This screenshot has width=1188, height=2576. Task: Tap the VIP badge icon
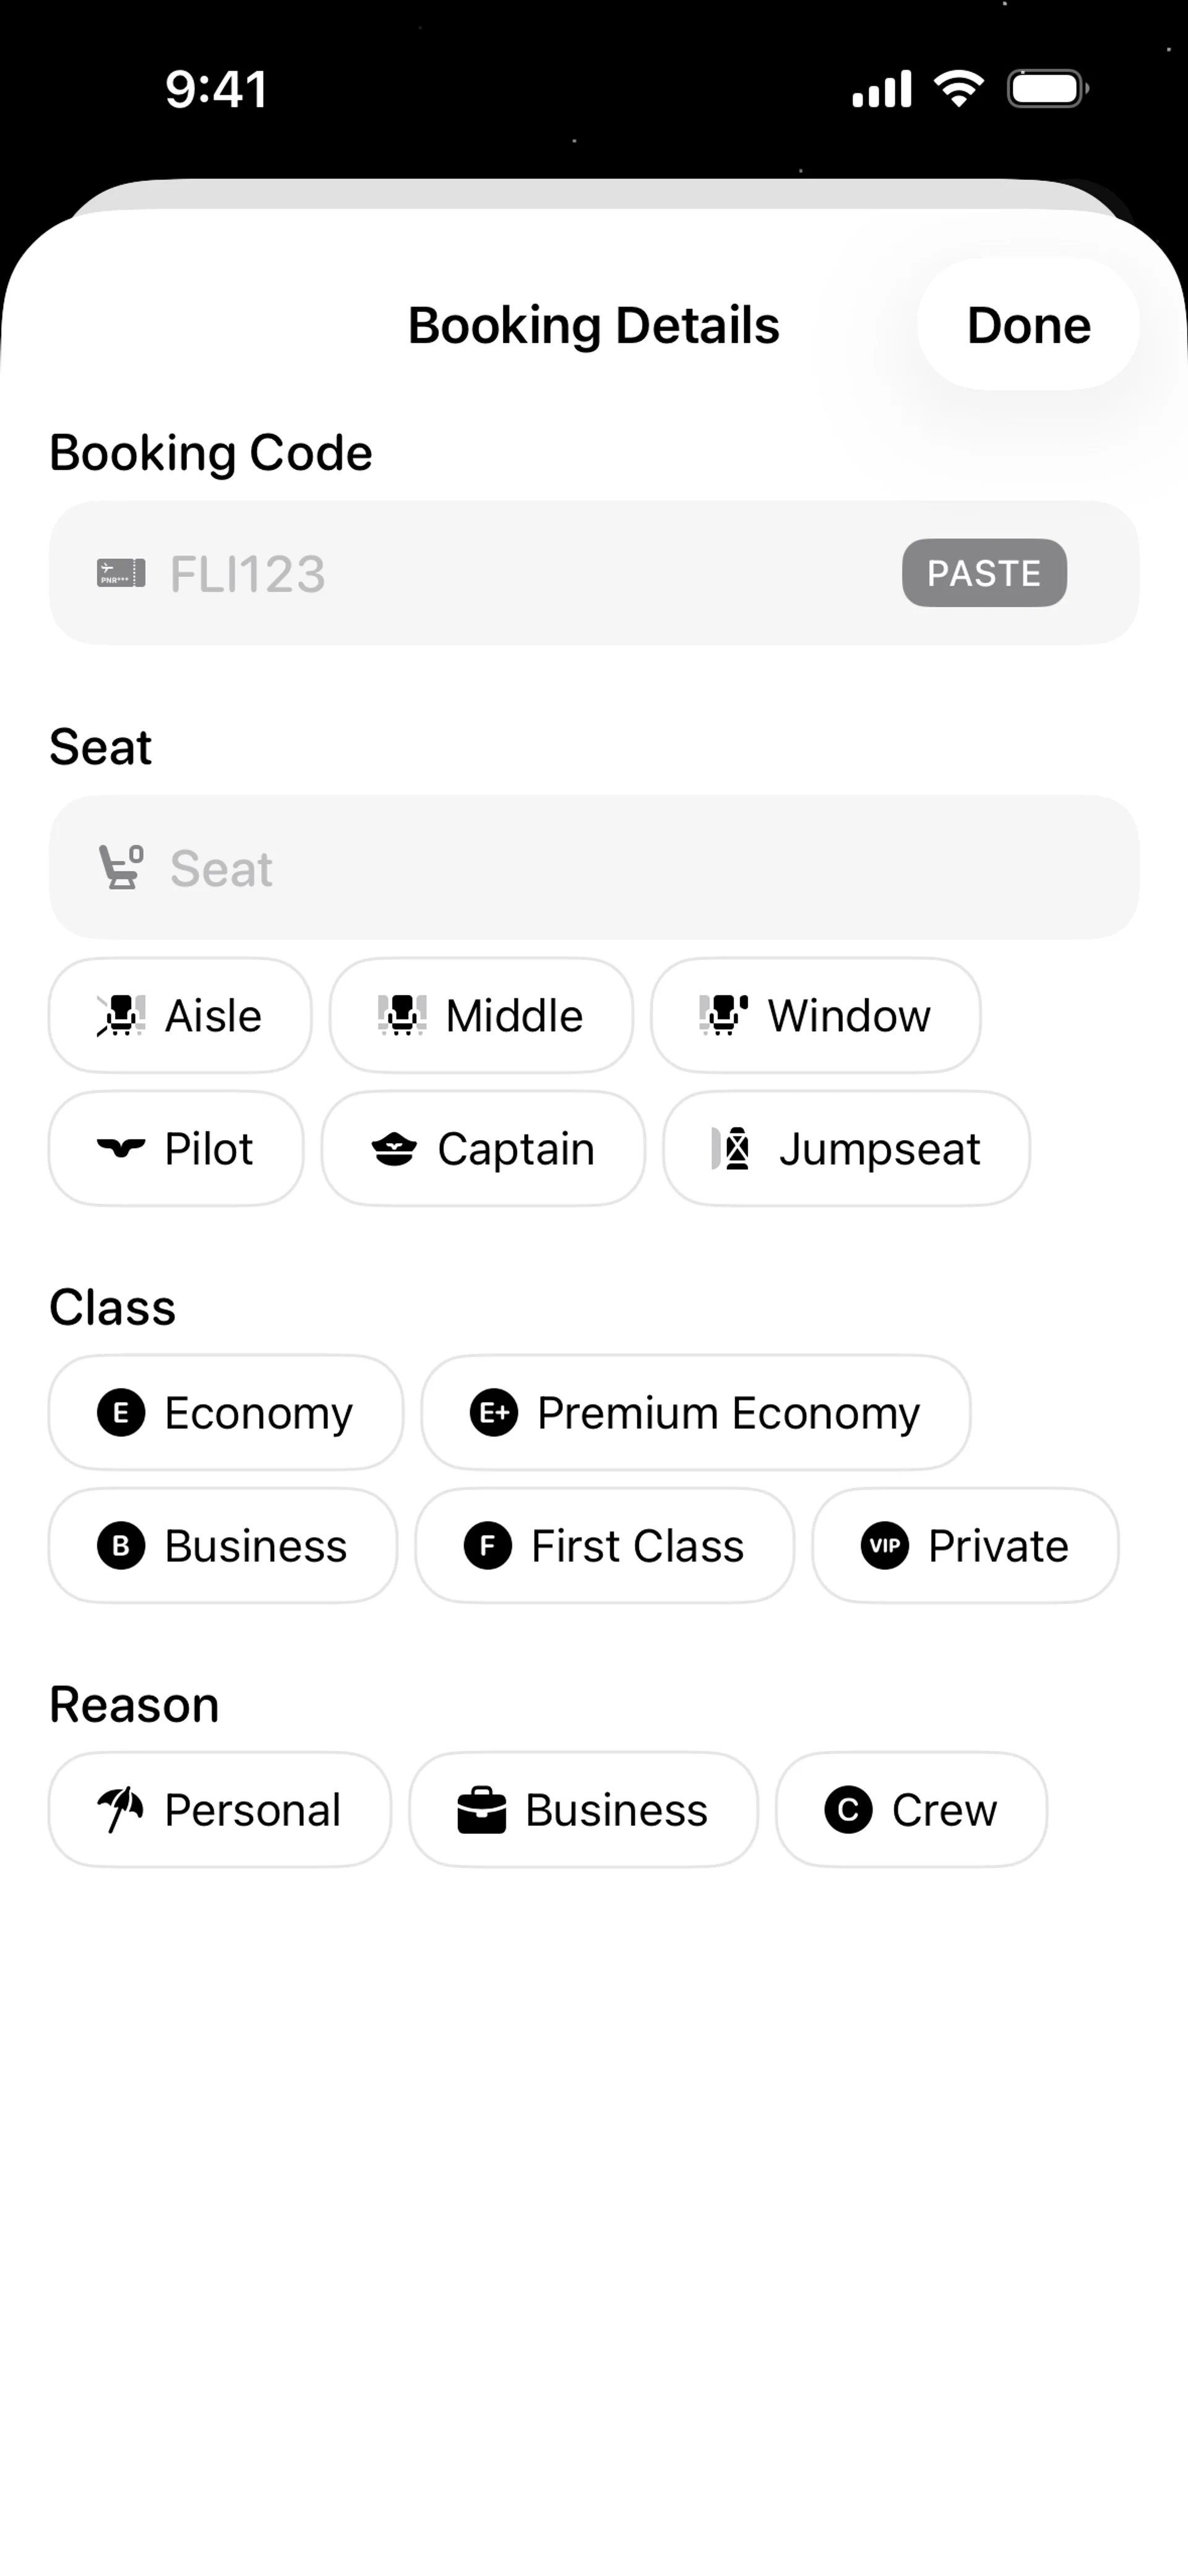point(884,1546)
